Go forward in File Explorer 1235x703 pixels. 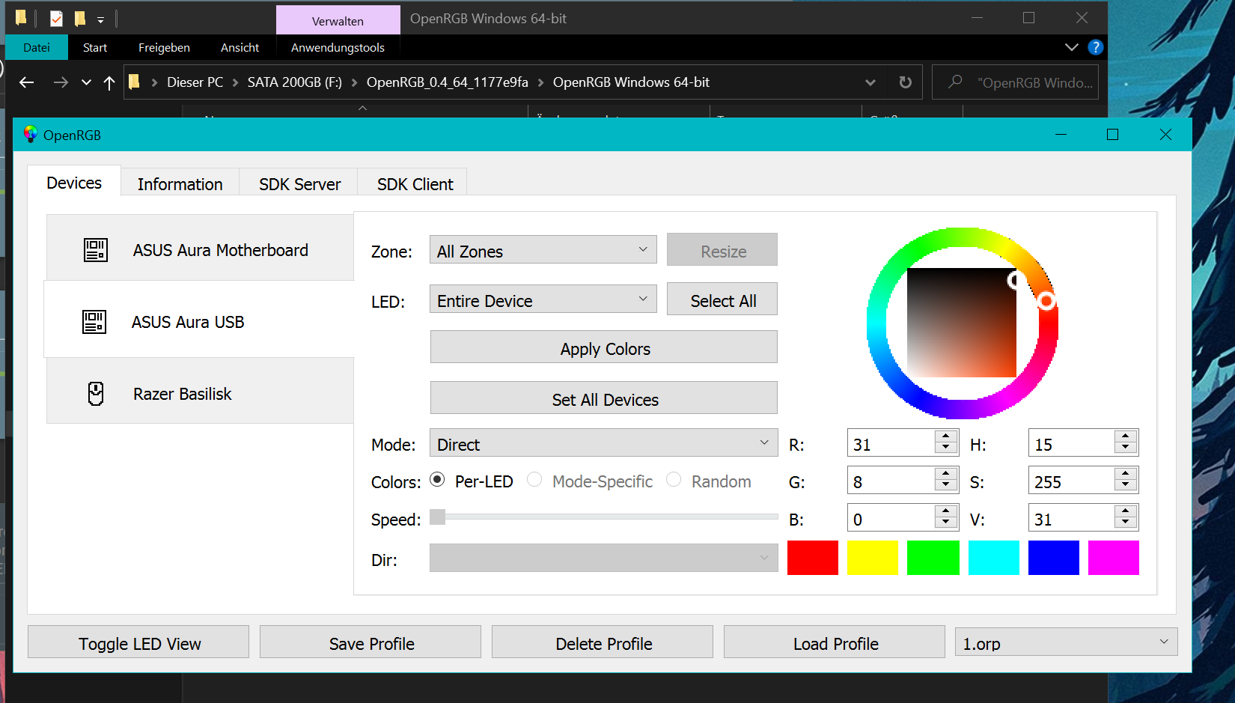tap(61, 82)
